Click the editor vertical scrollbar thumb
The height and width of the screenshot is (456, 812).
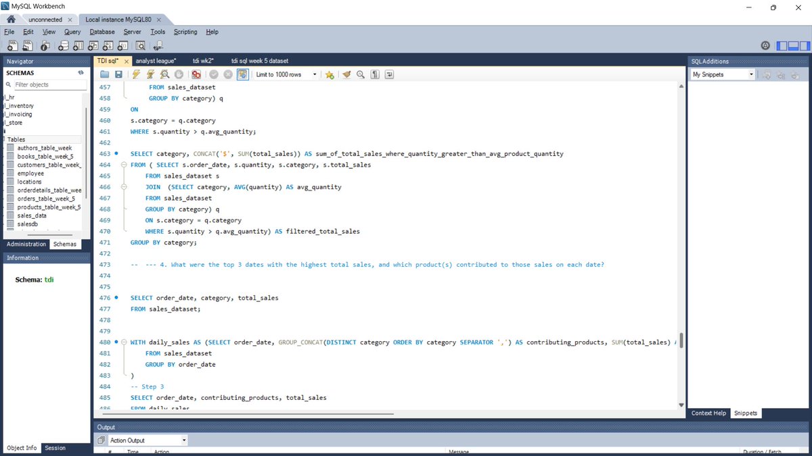tap(681, 340)
